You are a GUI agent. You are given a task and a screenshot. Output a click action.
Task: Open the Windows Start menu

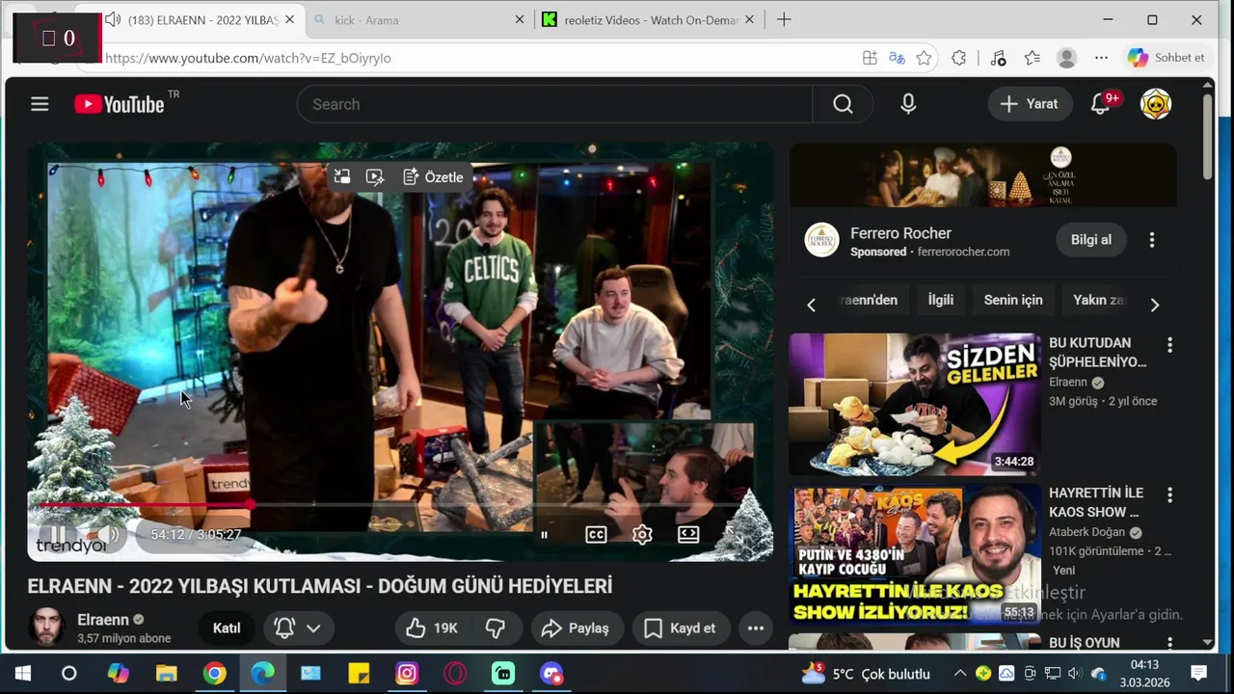[23, 674]
